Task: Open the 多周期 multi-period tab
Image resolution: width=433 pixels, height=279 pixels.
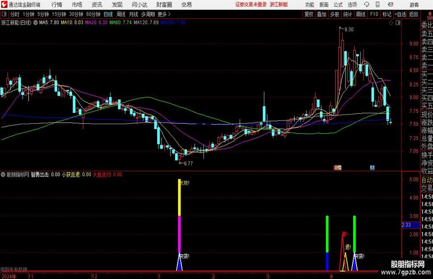Action: (148, 14)
